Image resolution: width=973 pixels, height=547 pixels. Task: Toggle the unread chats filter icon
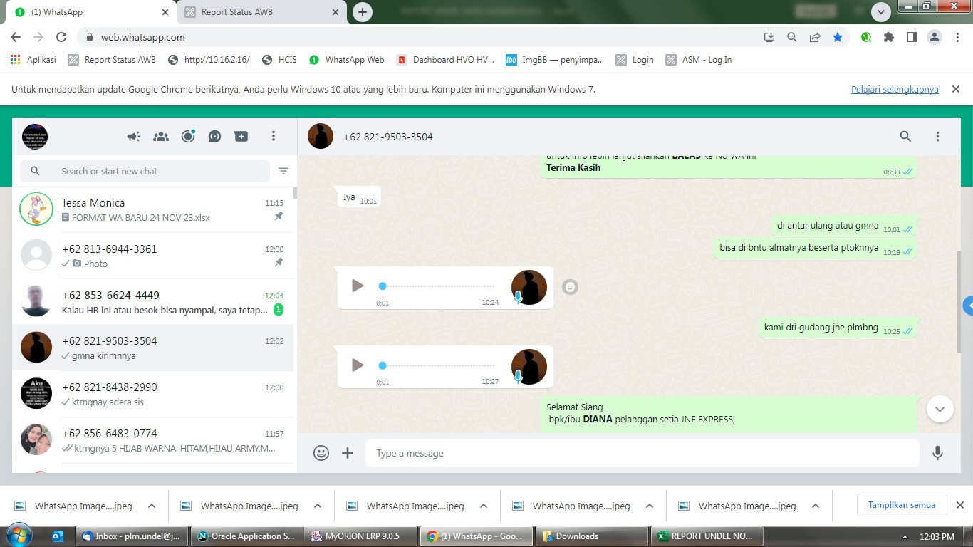coord(283,171)
